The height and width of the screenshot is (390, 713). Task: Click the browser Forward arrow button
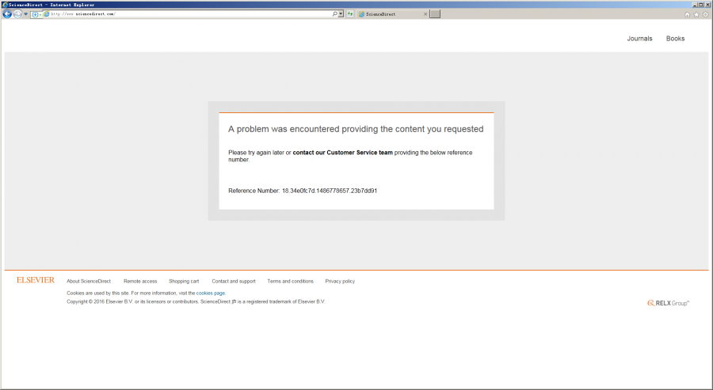tap(17, 14)
